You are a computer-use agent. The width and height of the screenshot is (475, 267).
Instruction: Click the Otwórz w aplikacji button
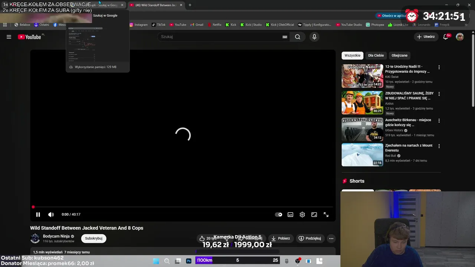[x=391, y=16]
